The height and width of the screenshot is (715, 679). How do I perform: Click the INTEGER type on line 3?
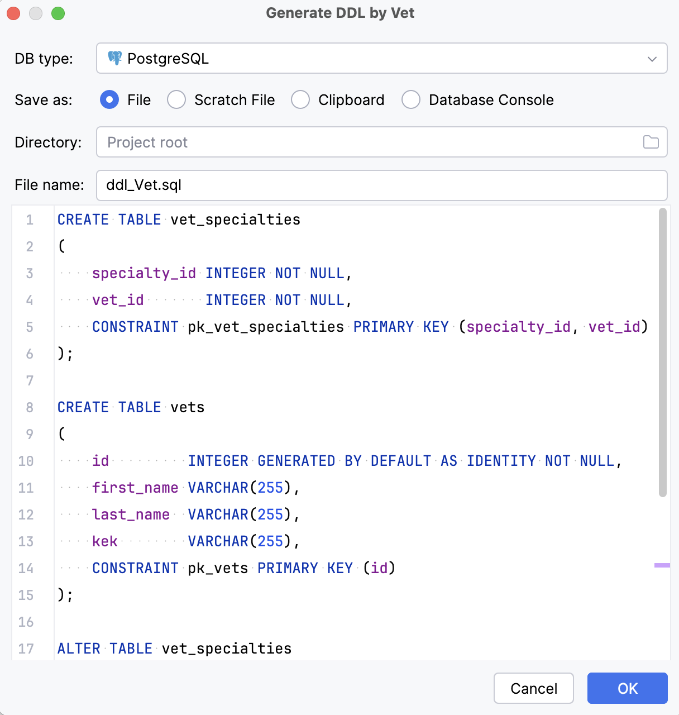pyautogui.click(x=235, y=273)
